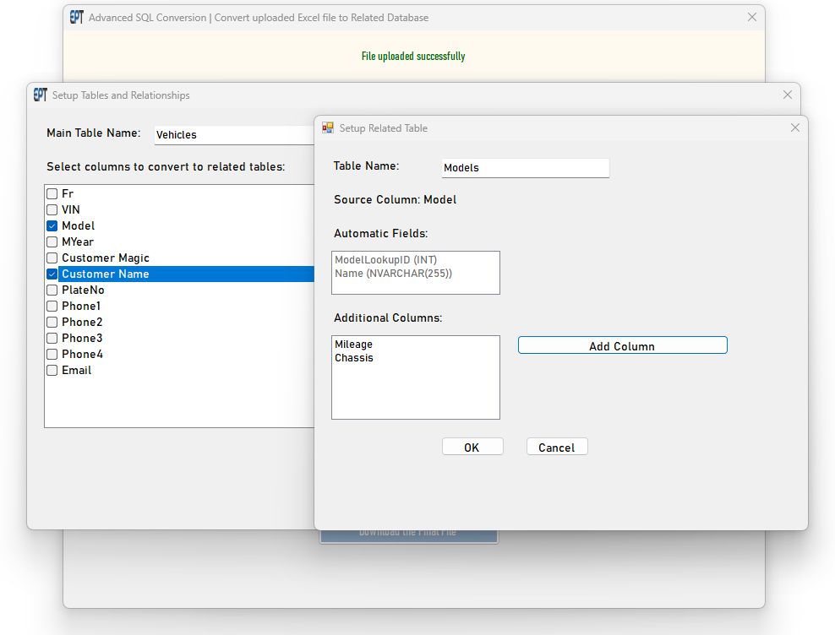Viewport: 835px width, 635px height.
Task: Click the EPT logo icon in Setup Tables title bar
Action: click(x=40, y=95)
